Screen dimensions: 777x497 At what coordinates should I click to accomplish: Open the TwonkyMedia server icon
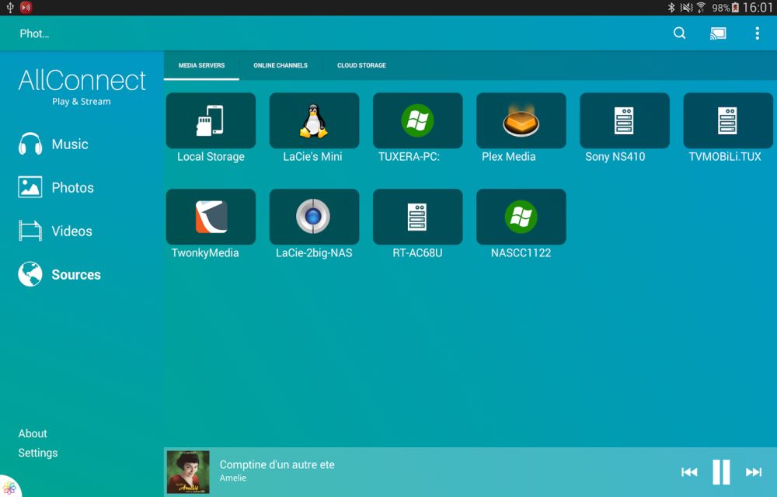click(211, 217)
